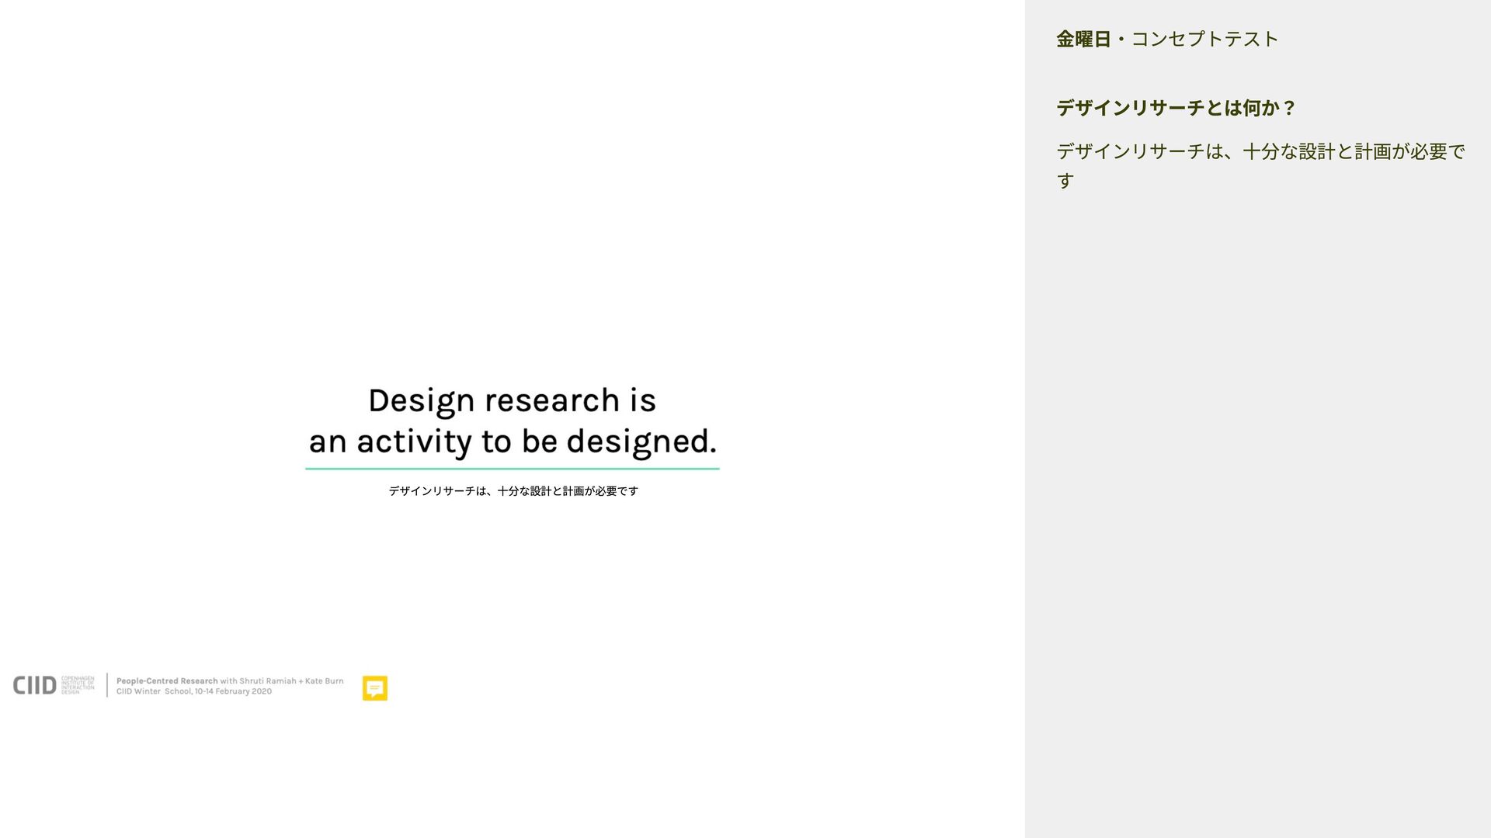Click the CIID logo in footer

[35, 685]
